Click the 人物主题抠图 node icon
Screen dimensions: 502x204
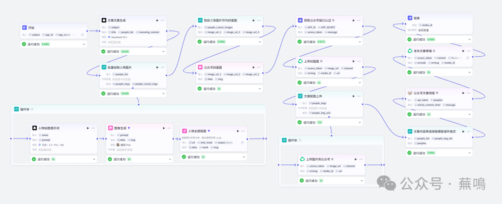185,131
